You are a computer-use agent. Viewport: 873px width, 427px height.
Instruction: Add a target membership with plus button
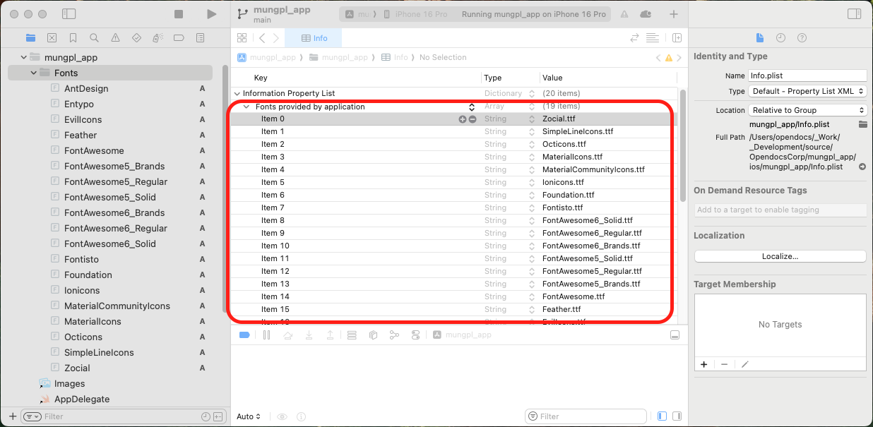pyautogui.click(x=703, y=364)
